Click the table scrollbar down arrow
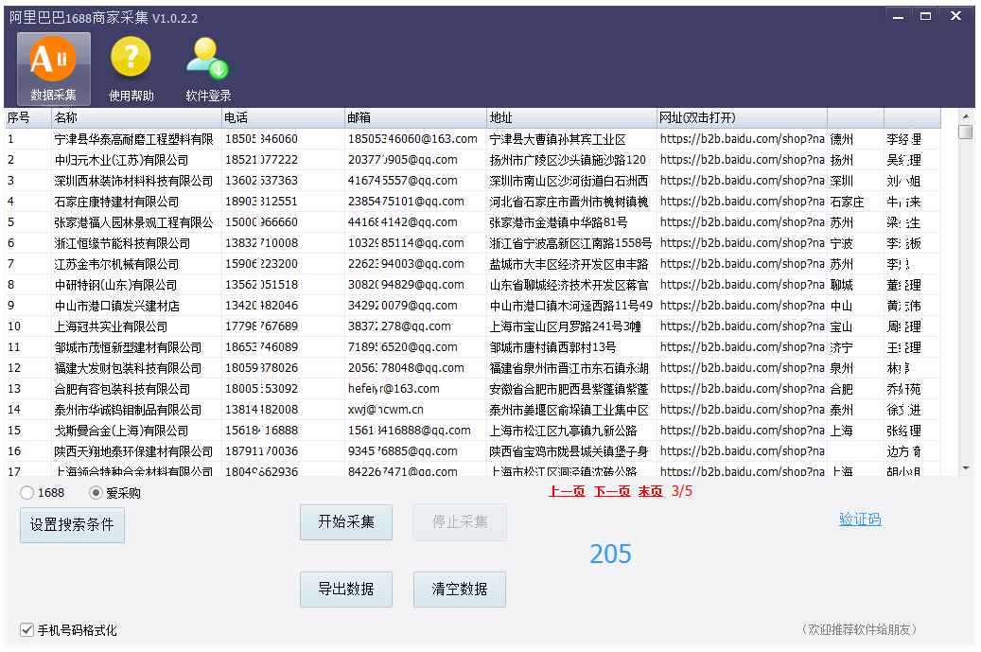Screen dimensions: 981x652 pos(966,468)
